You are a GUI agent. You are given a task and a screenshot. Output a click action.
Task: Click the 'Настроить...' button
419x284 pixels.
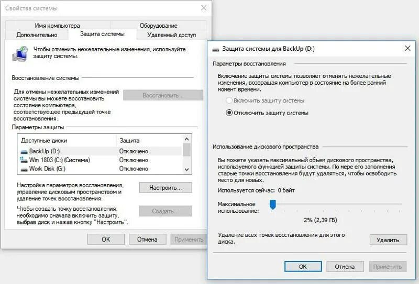pyautogui.click(x=166, y=188)
